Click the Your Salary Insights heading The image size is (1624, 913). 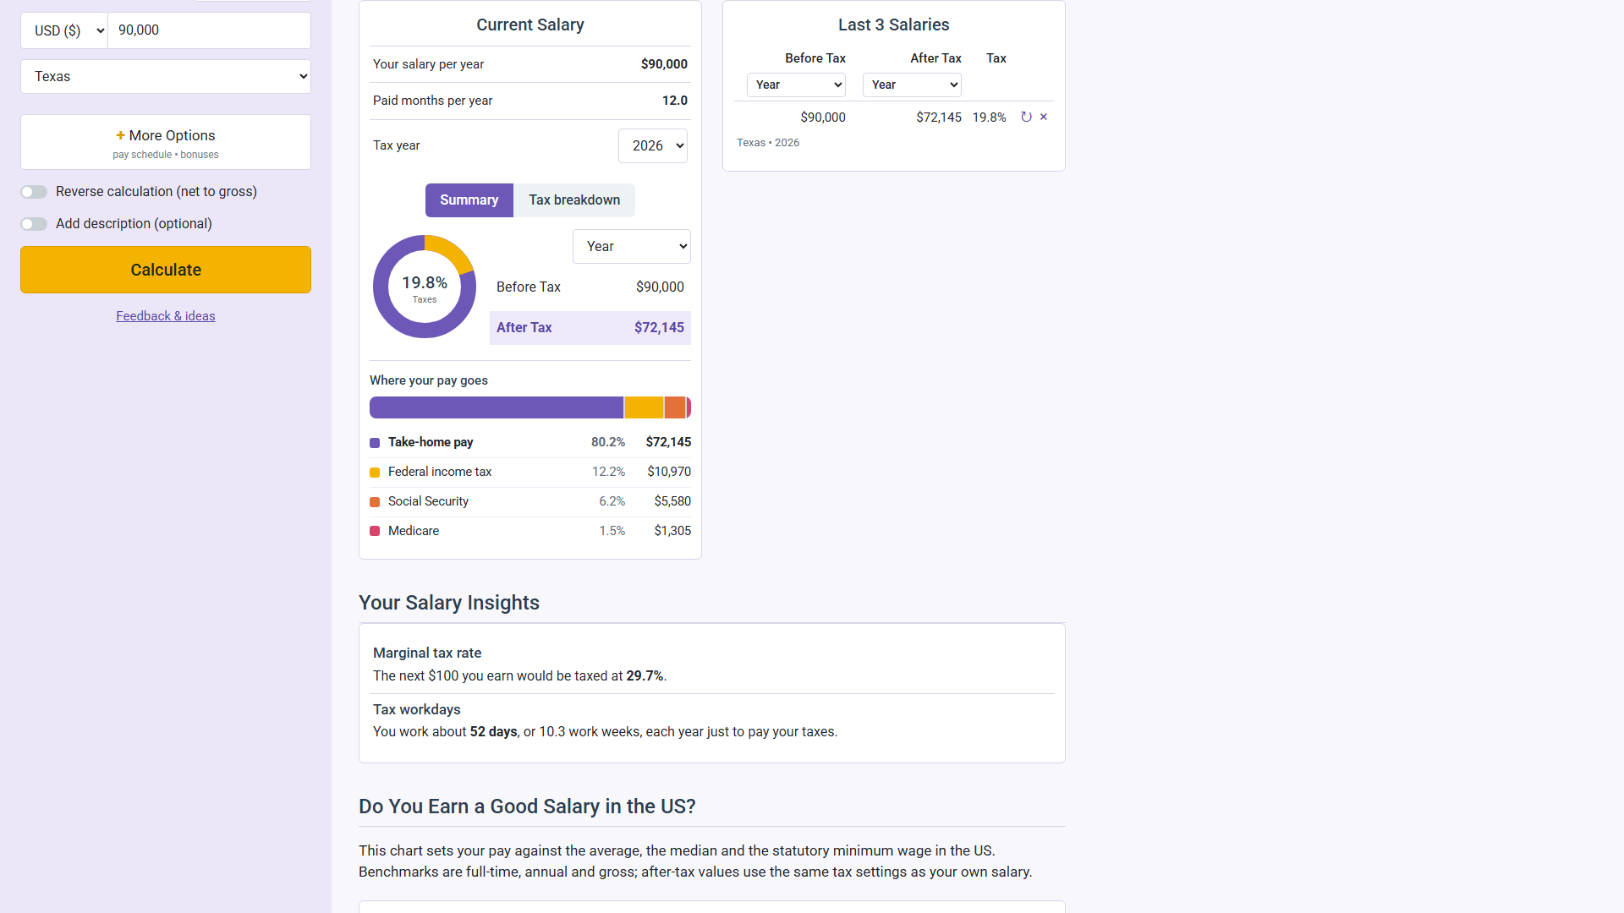coord(449,603)
